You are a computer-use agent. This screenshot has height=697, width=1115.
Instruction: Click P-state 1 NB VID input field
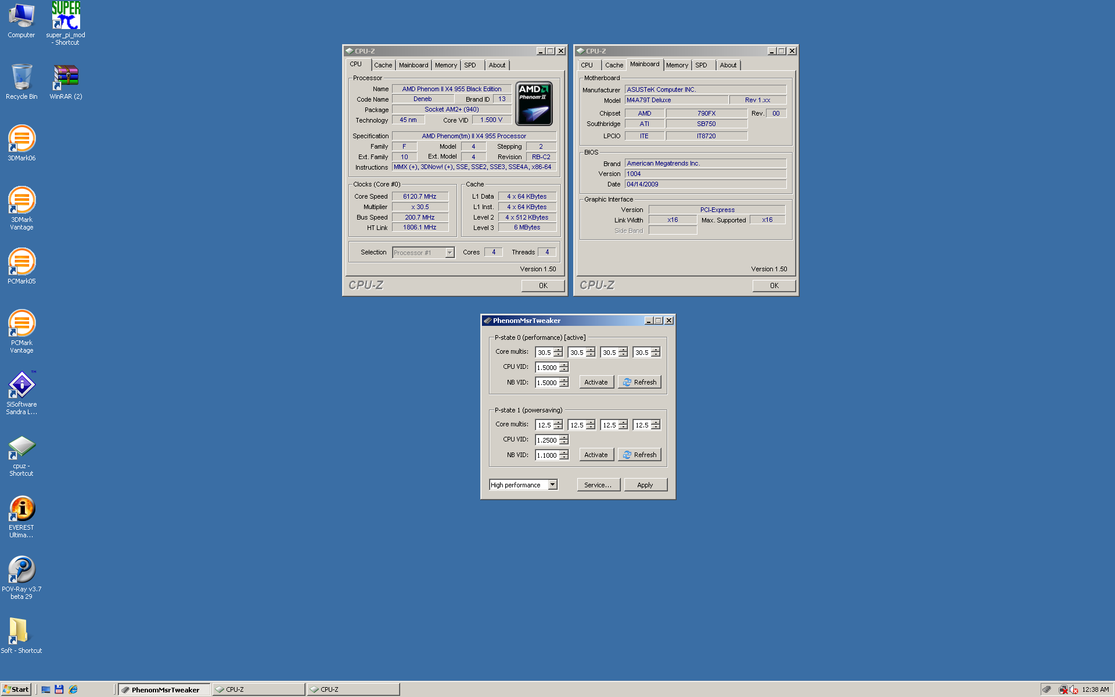tap(547, 455)
